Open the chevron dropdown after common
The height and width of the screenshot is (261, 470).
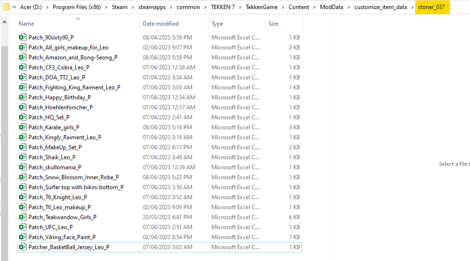point(205,7)
